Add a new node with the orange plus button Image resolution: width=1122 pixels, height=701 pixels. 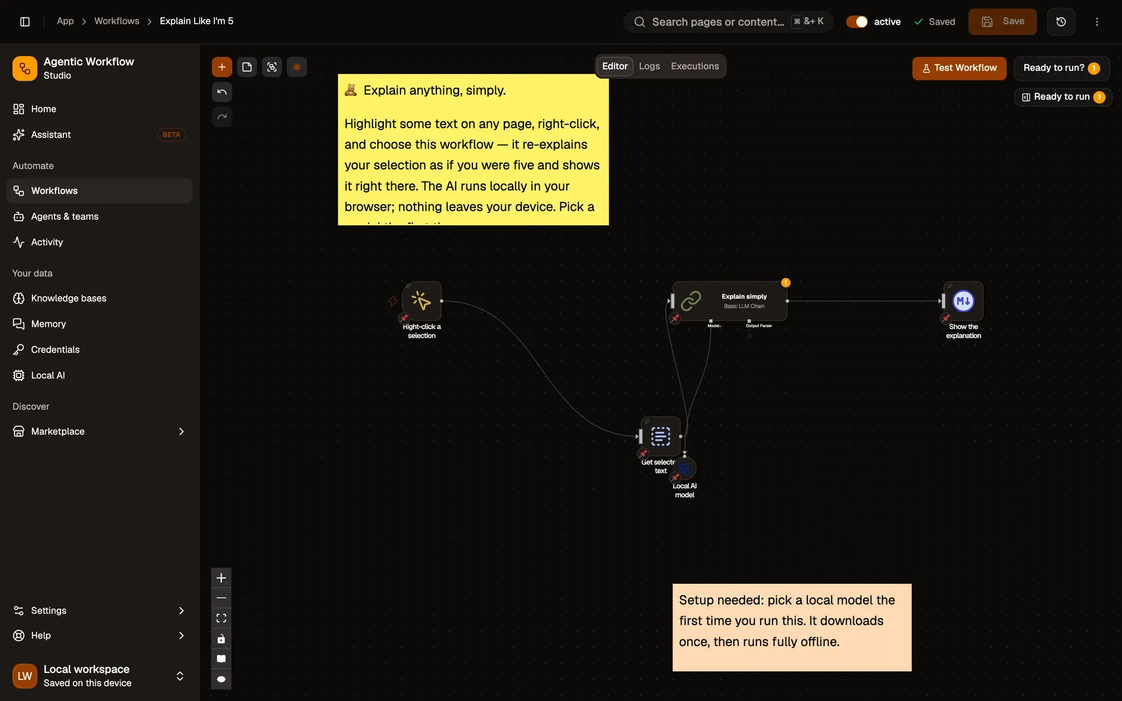222,67
